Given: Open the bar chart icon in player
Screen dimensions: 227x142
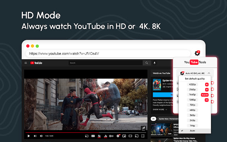Looking at the screenshot, I should click(106, 136).
